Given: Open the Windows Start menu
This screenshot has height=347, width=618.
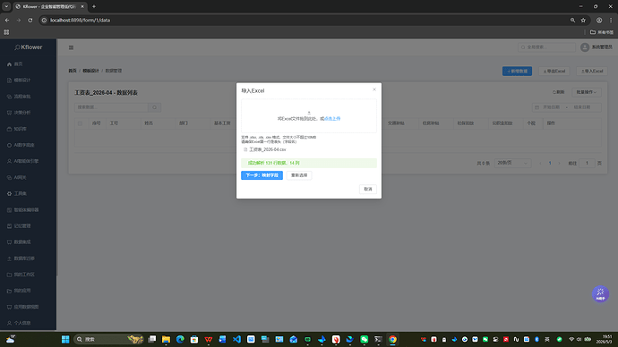Looking at the screenshot, I should (x=65, y=339).
